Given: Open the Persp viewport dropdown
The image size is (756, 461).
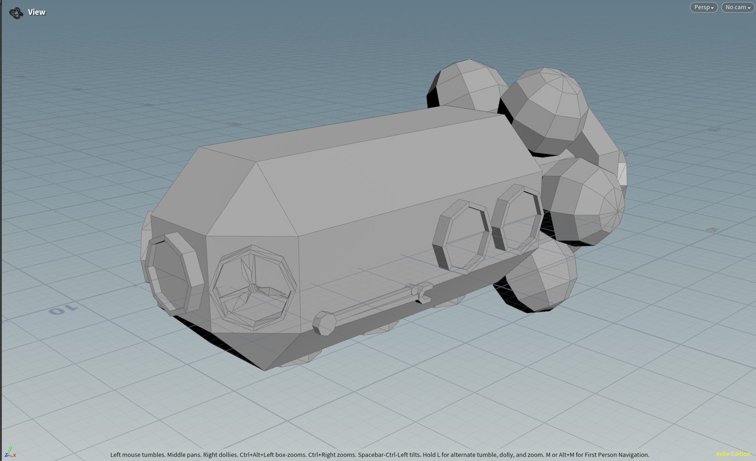Looking at the screenshot, I should [x=704, y=7].
